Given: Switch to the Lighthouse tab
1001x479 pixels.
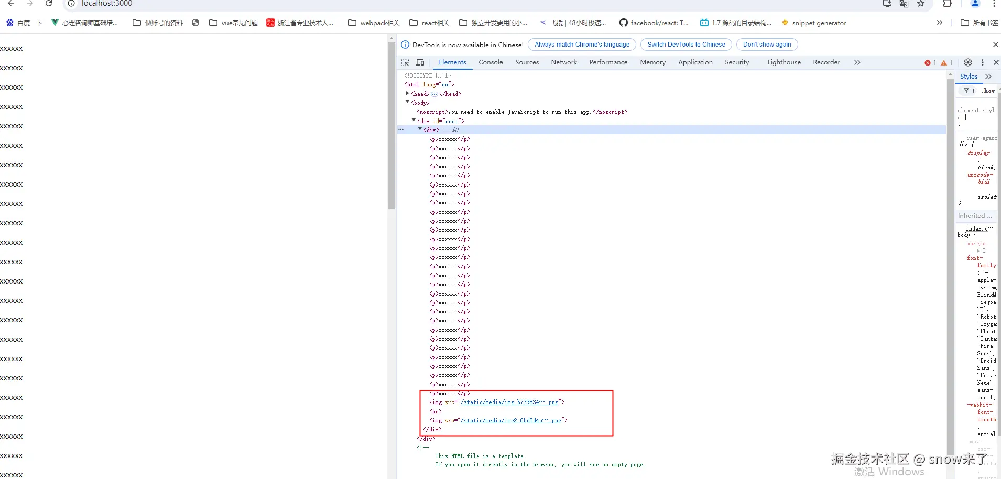Looking at the screenshot, I should click(x=784, y=62).
